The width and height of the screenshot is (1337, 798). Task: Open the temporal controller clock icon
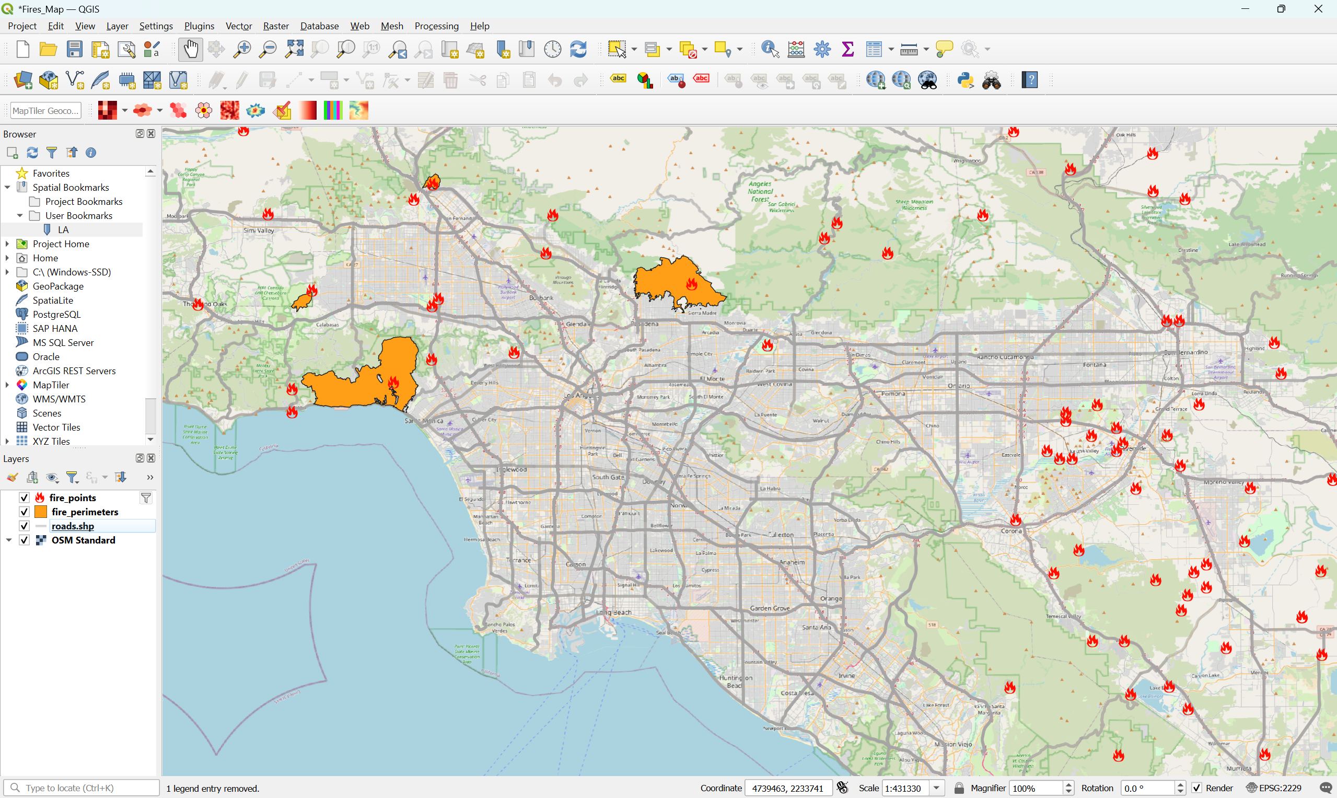[553, 49]
